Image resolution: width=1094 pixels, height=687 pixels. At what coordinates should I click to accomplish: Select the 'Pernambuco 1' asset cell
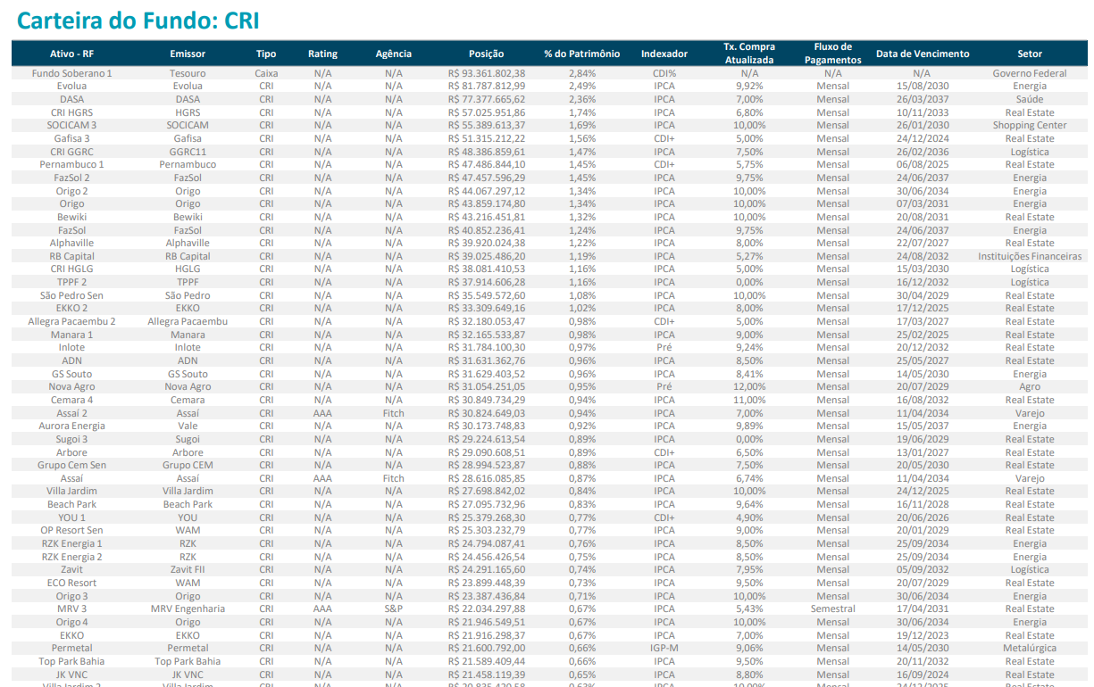[71, 164]
